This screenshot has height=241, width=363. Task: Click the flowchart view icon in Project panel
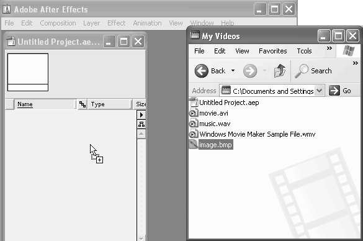141,124
